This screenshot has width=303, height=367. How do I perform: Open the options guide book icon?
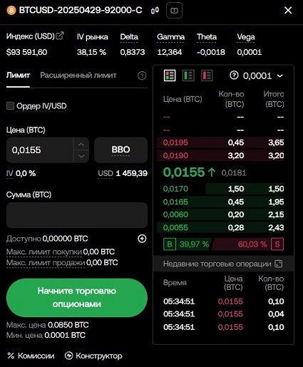174,11
